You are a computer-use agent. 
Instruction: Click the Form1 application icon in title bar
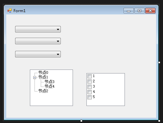(x=10, y=11)
